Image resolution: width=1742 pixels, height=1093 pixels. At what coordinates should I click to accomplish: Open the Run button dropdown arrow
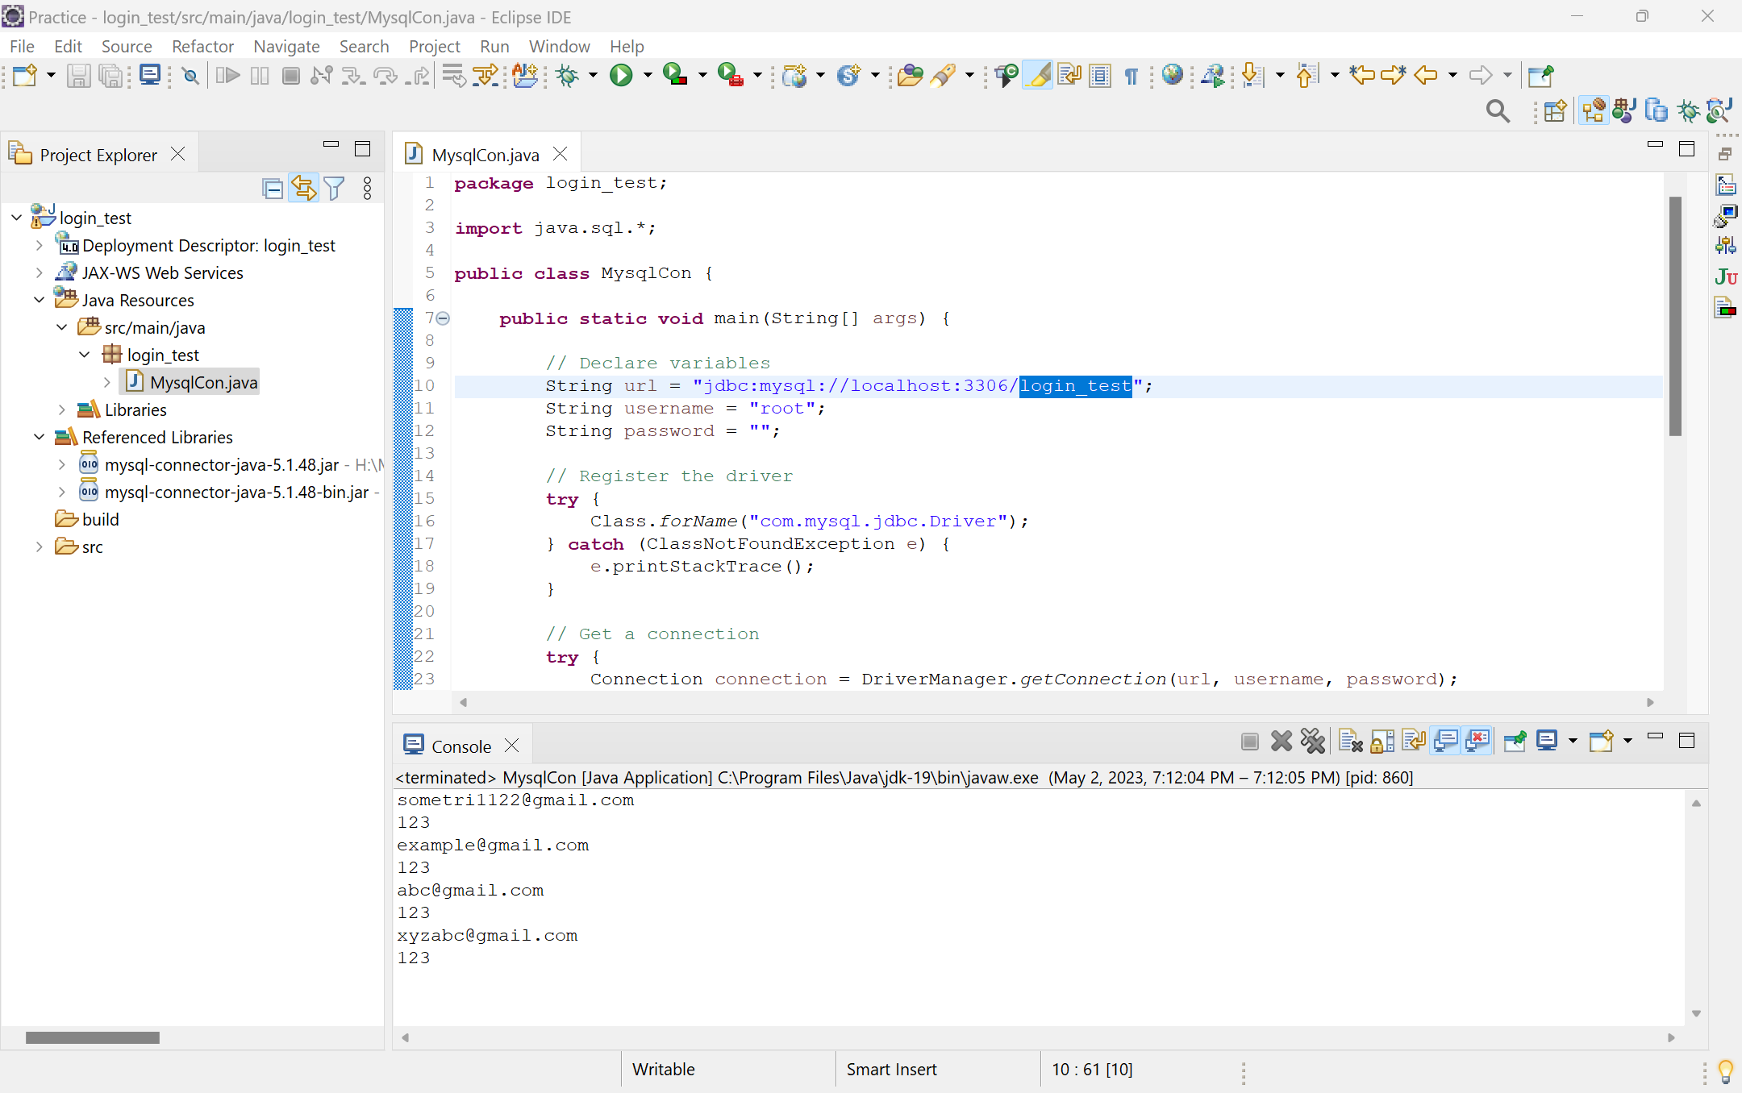point(647,76)
